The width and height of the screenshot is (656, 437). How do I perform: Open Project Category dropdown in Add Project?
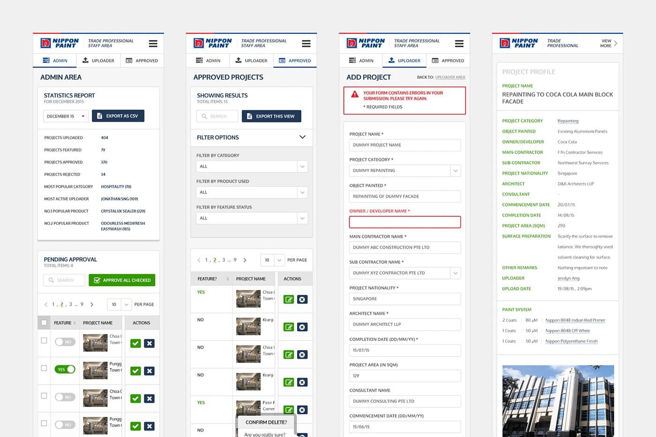point(405,170)
